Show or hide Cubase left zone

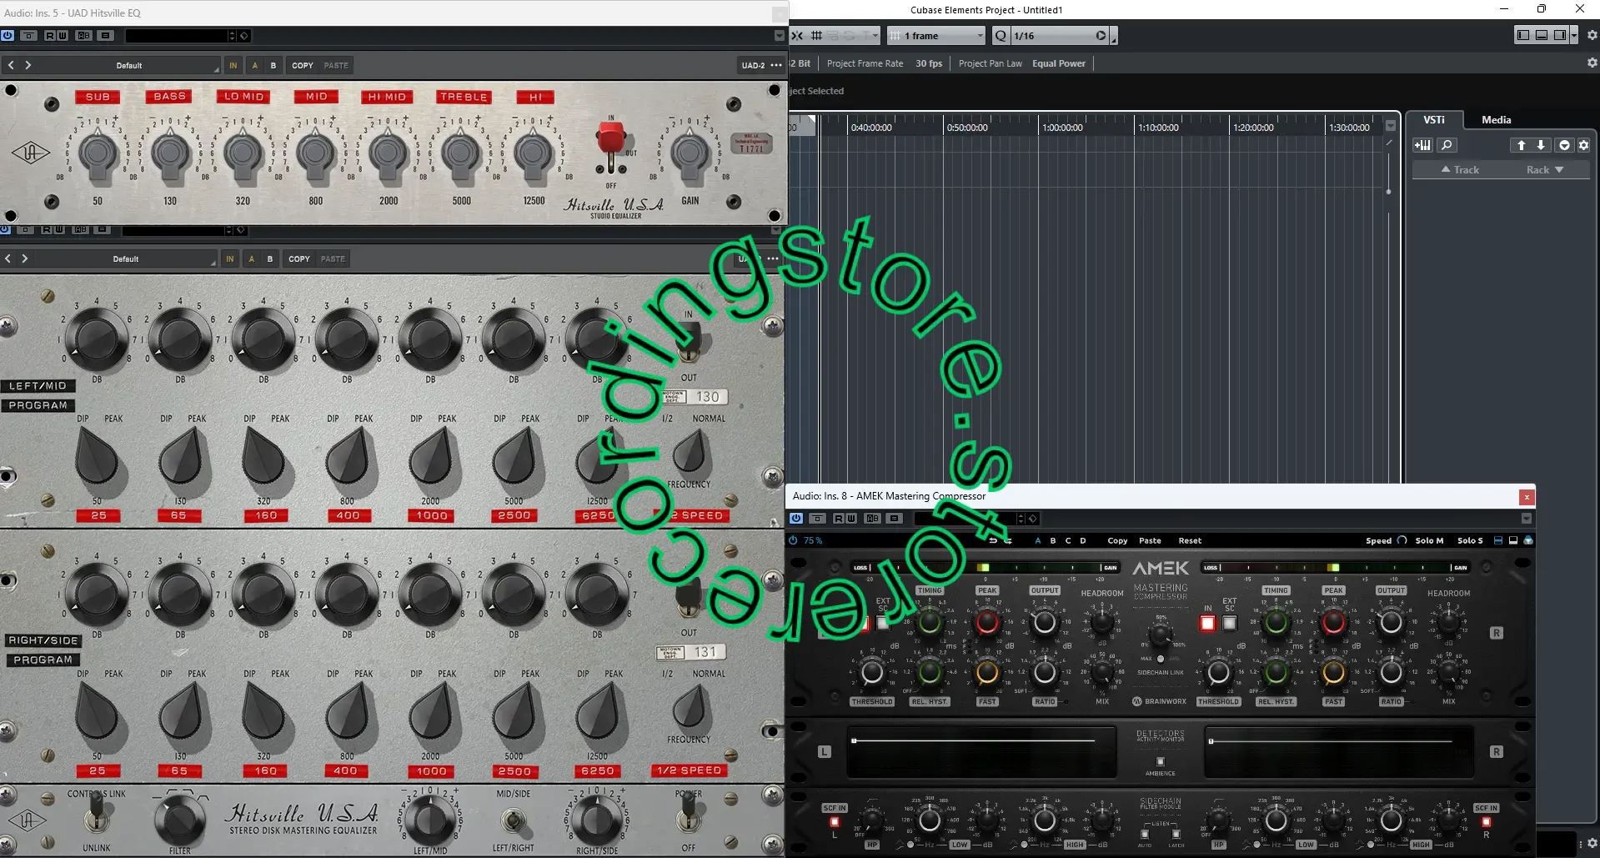1523,35
